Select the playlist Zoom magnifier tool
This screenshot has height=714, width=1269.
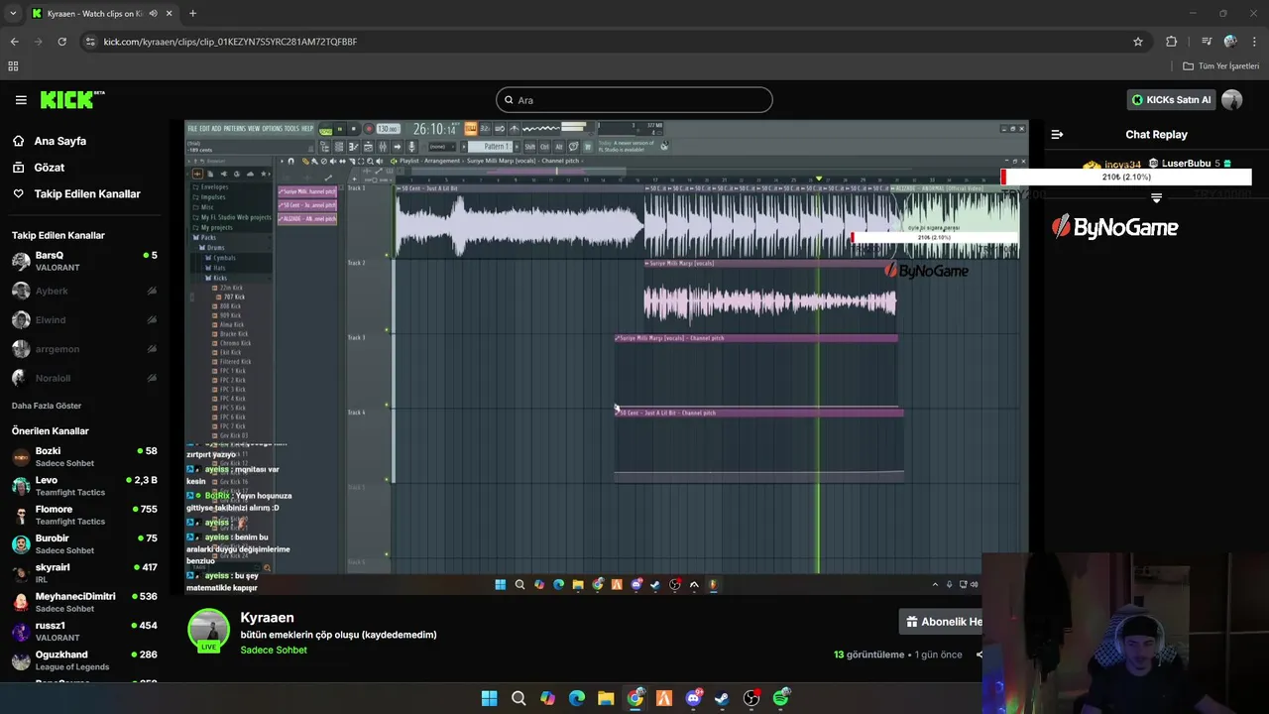click(x=370, y=161)
